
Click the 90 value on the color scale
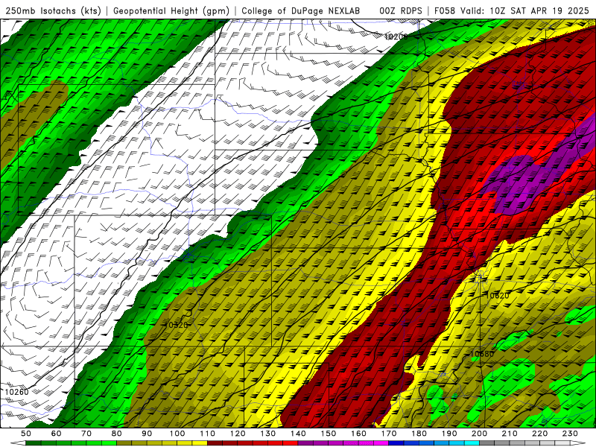tap(147, 434)
